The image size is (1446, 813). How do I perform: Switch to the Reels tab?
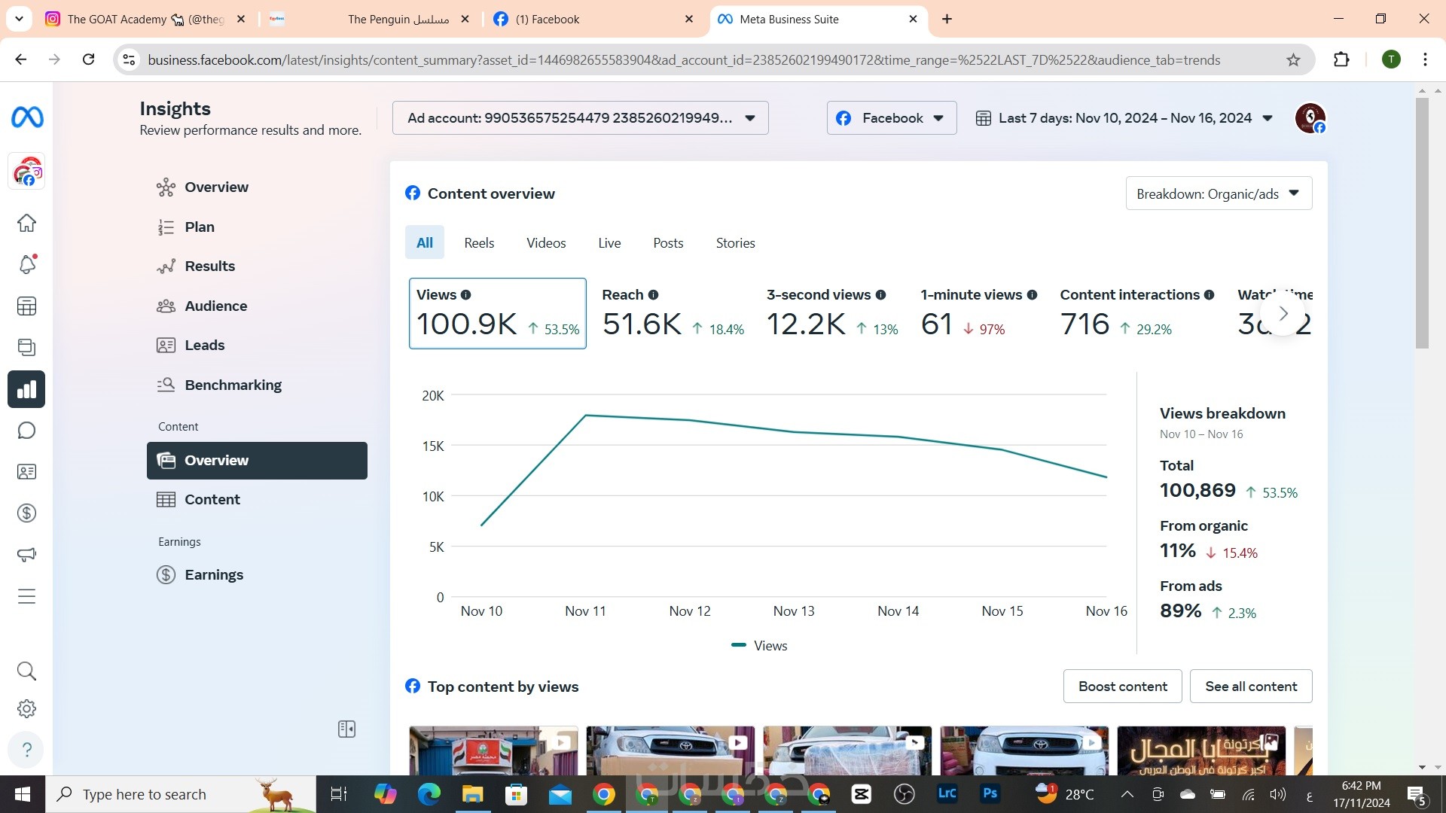(x=479, y=243)
